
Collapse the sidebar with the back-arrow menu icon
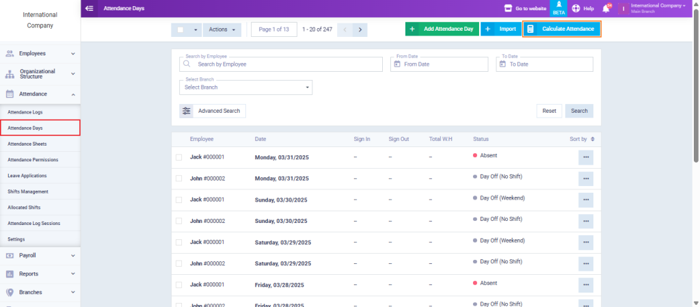pyautogui.click(x=90, y=8)
